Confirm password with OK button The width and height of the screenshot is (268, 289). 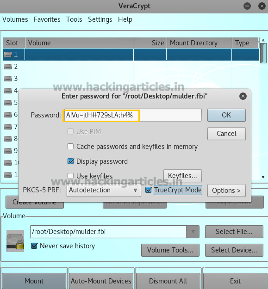tap(226, 115)
